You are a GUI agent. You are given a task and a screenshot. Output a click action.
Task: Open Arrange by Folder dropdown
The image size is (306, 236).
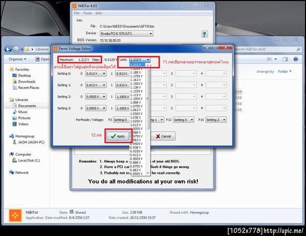(x=285, y=71)
